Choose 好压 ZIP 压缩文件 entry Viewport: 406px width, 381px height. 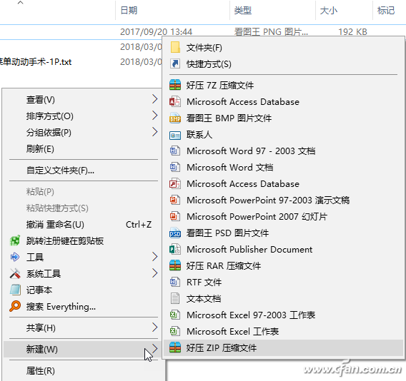(x=284, y=348)
